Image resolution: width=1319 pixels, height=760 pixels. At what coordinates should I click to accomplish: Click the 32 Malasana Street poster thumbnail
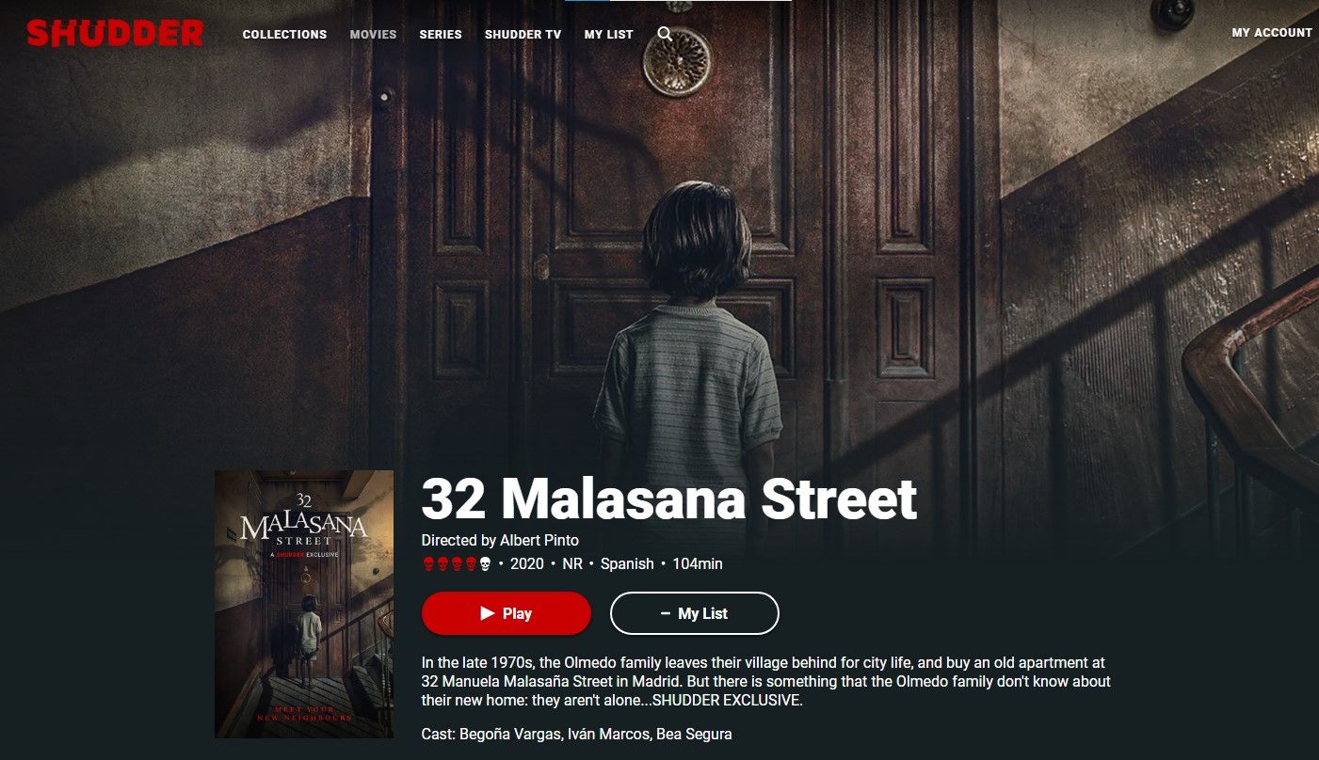304,604
